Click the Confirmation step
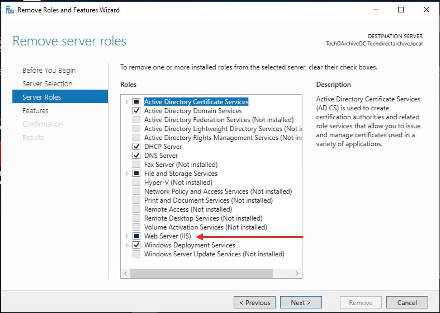Screen dimensions: 440x313 click(x=42, y=124)
